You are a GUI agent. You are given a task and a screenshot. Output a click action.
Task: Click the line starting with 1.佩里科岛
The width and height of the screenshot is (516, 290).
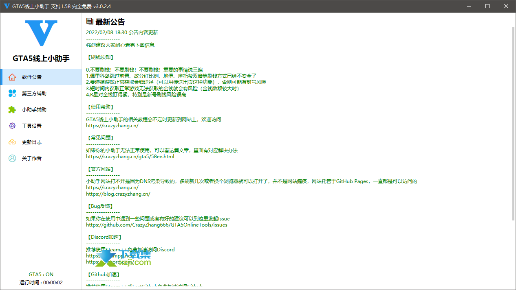171,76
